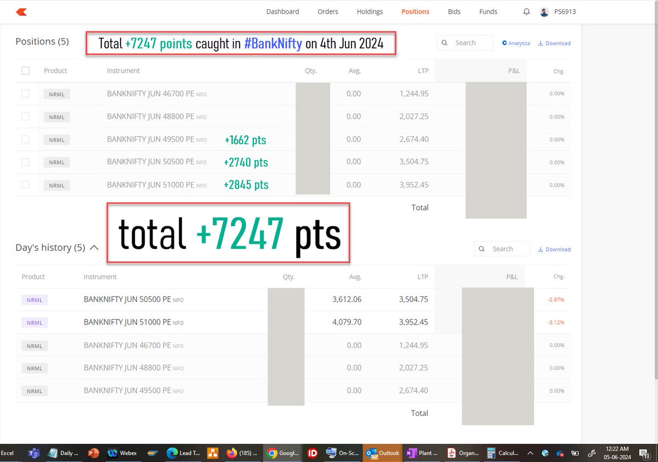Tick the select-all positions checkbox

26,70
